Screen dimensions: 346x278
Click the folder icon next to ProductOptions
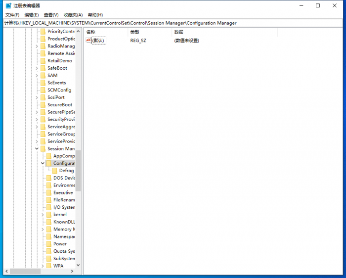[x=43, y=39]
